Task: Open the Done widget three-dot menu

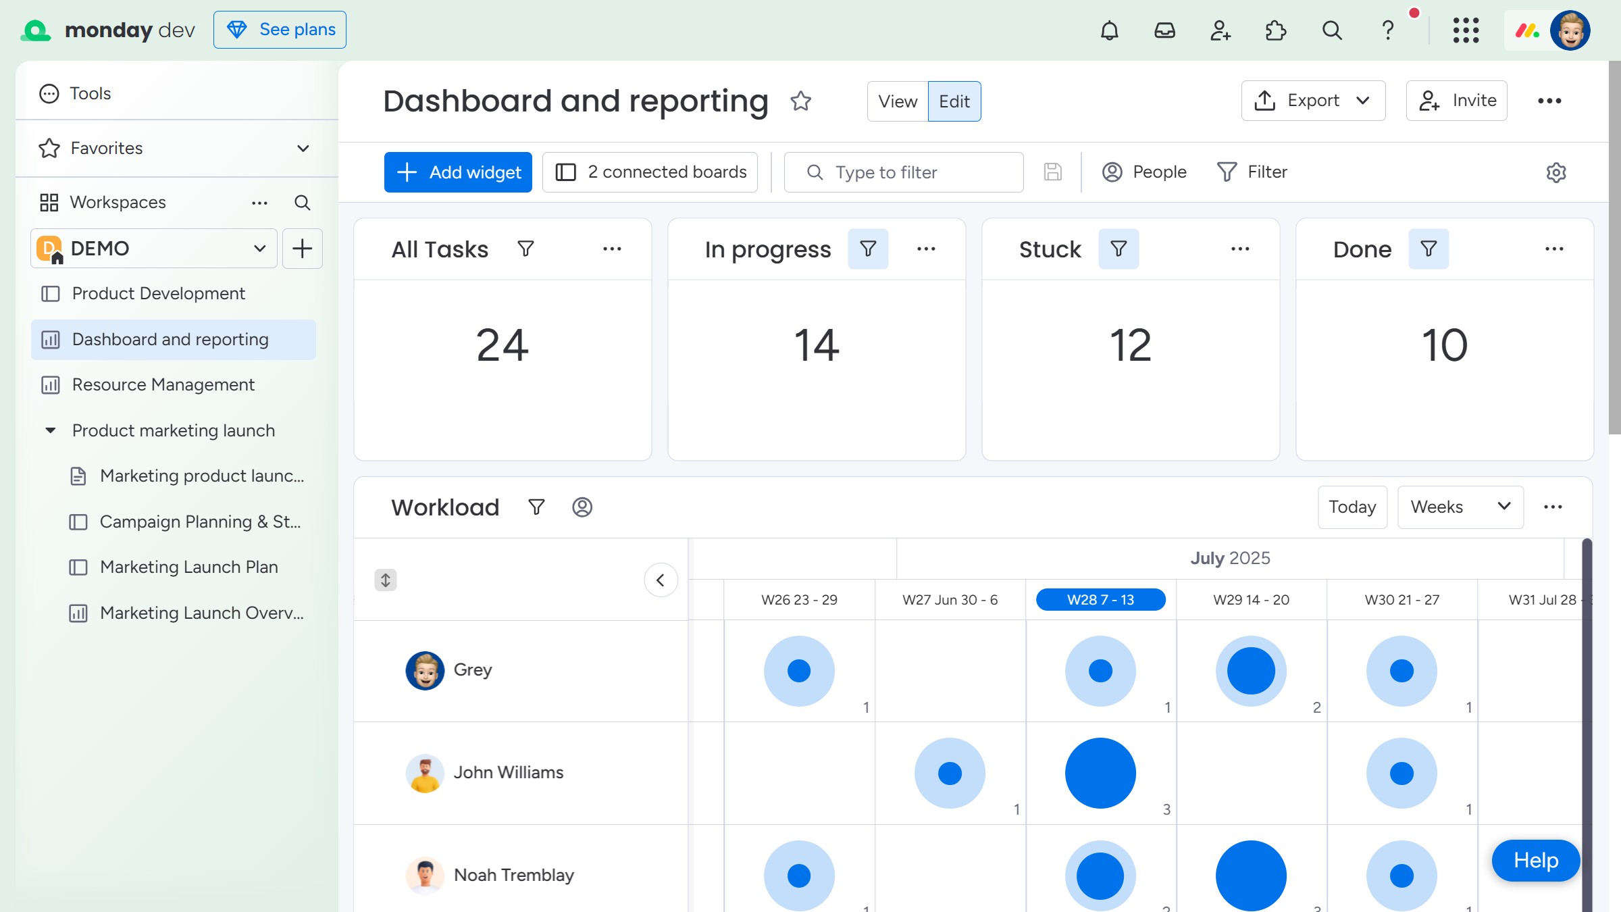Action: coord(1554,249)
